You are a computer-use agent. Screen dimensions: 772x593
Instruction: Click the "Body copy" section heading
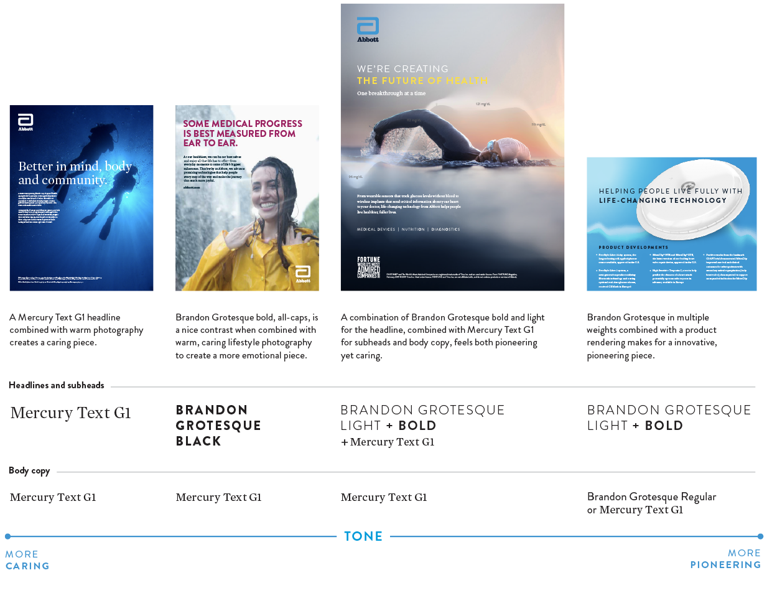pos(29,470)
